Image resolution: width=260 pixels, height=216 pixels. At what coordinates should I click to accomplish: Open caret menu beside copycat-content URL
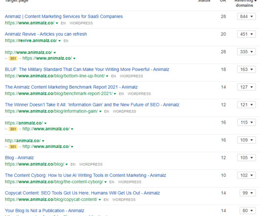(x=100, y=200)
